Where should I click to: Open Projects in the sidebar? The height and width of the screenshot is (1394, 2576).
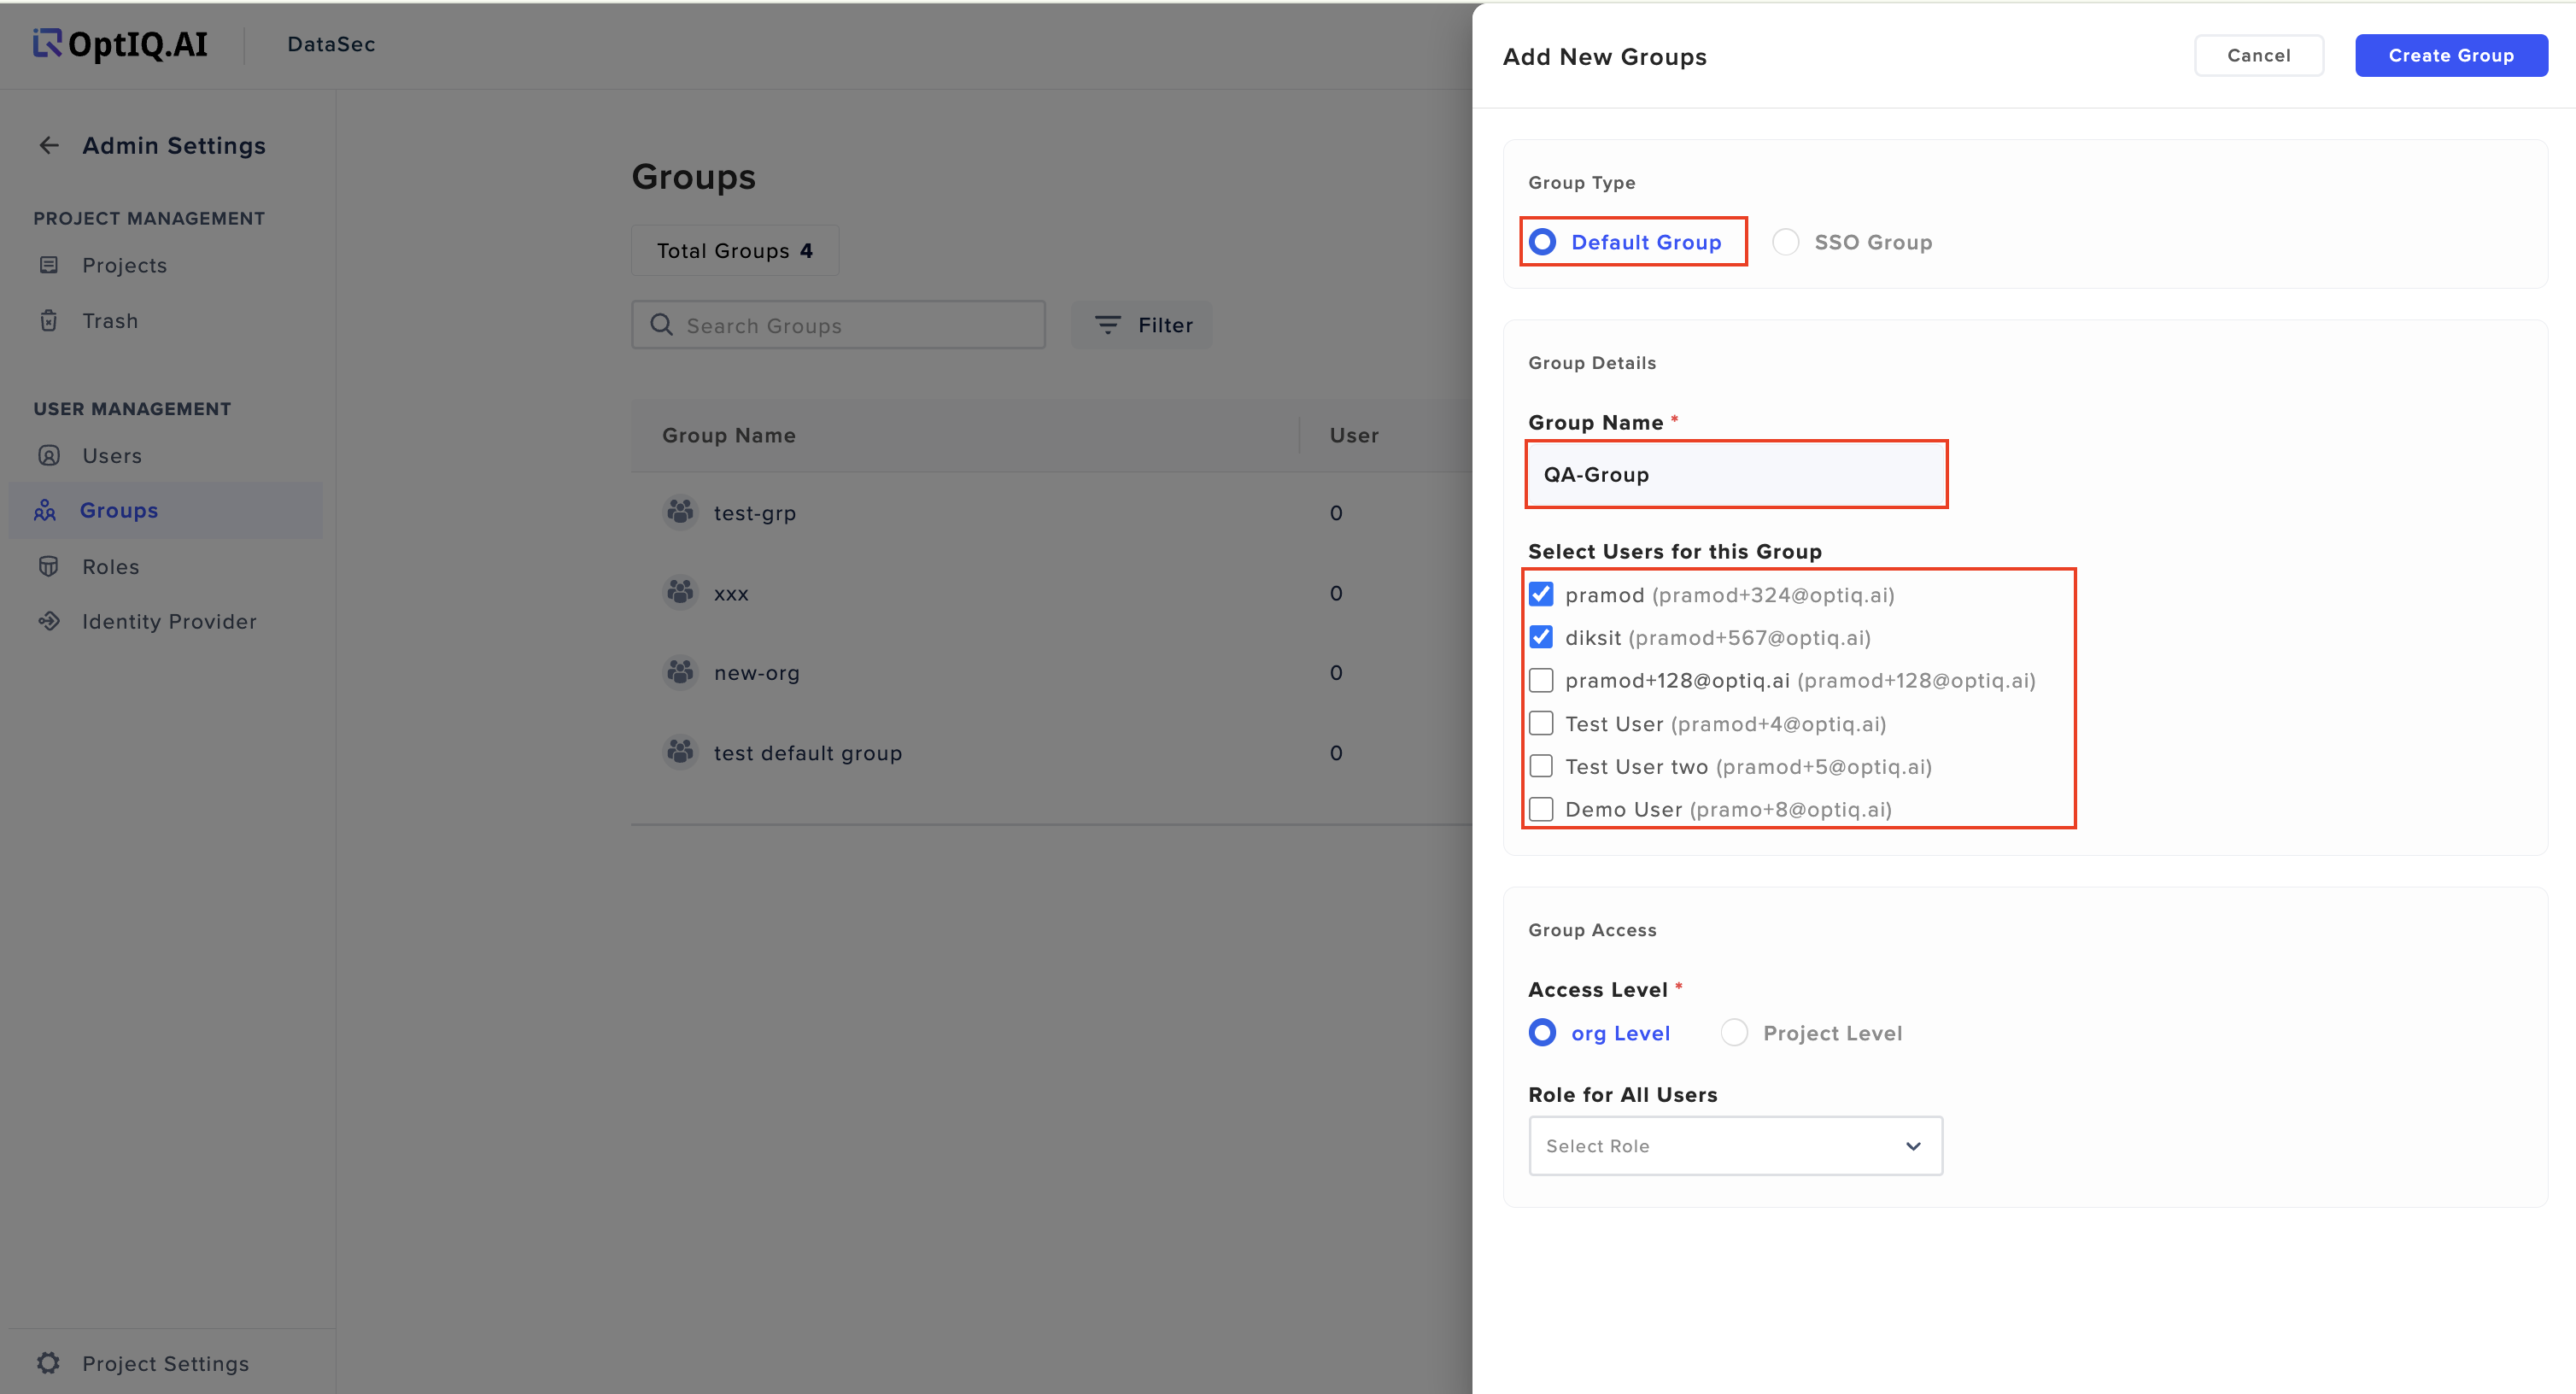[x=124, y=265]
